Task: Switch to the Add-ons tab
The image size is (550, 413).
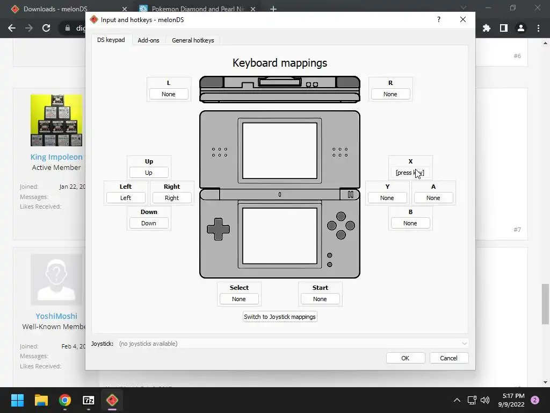Action: click(x=148, y=40)
